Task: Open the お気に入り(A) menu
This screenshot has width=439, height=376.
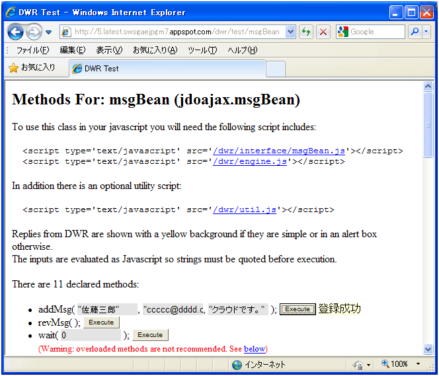Action: tap(155, 50)
